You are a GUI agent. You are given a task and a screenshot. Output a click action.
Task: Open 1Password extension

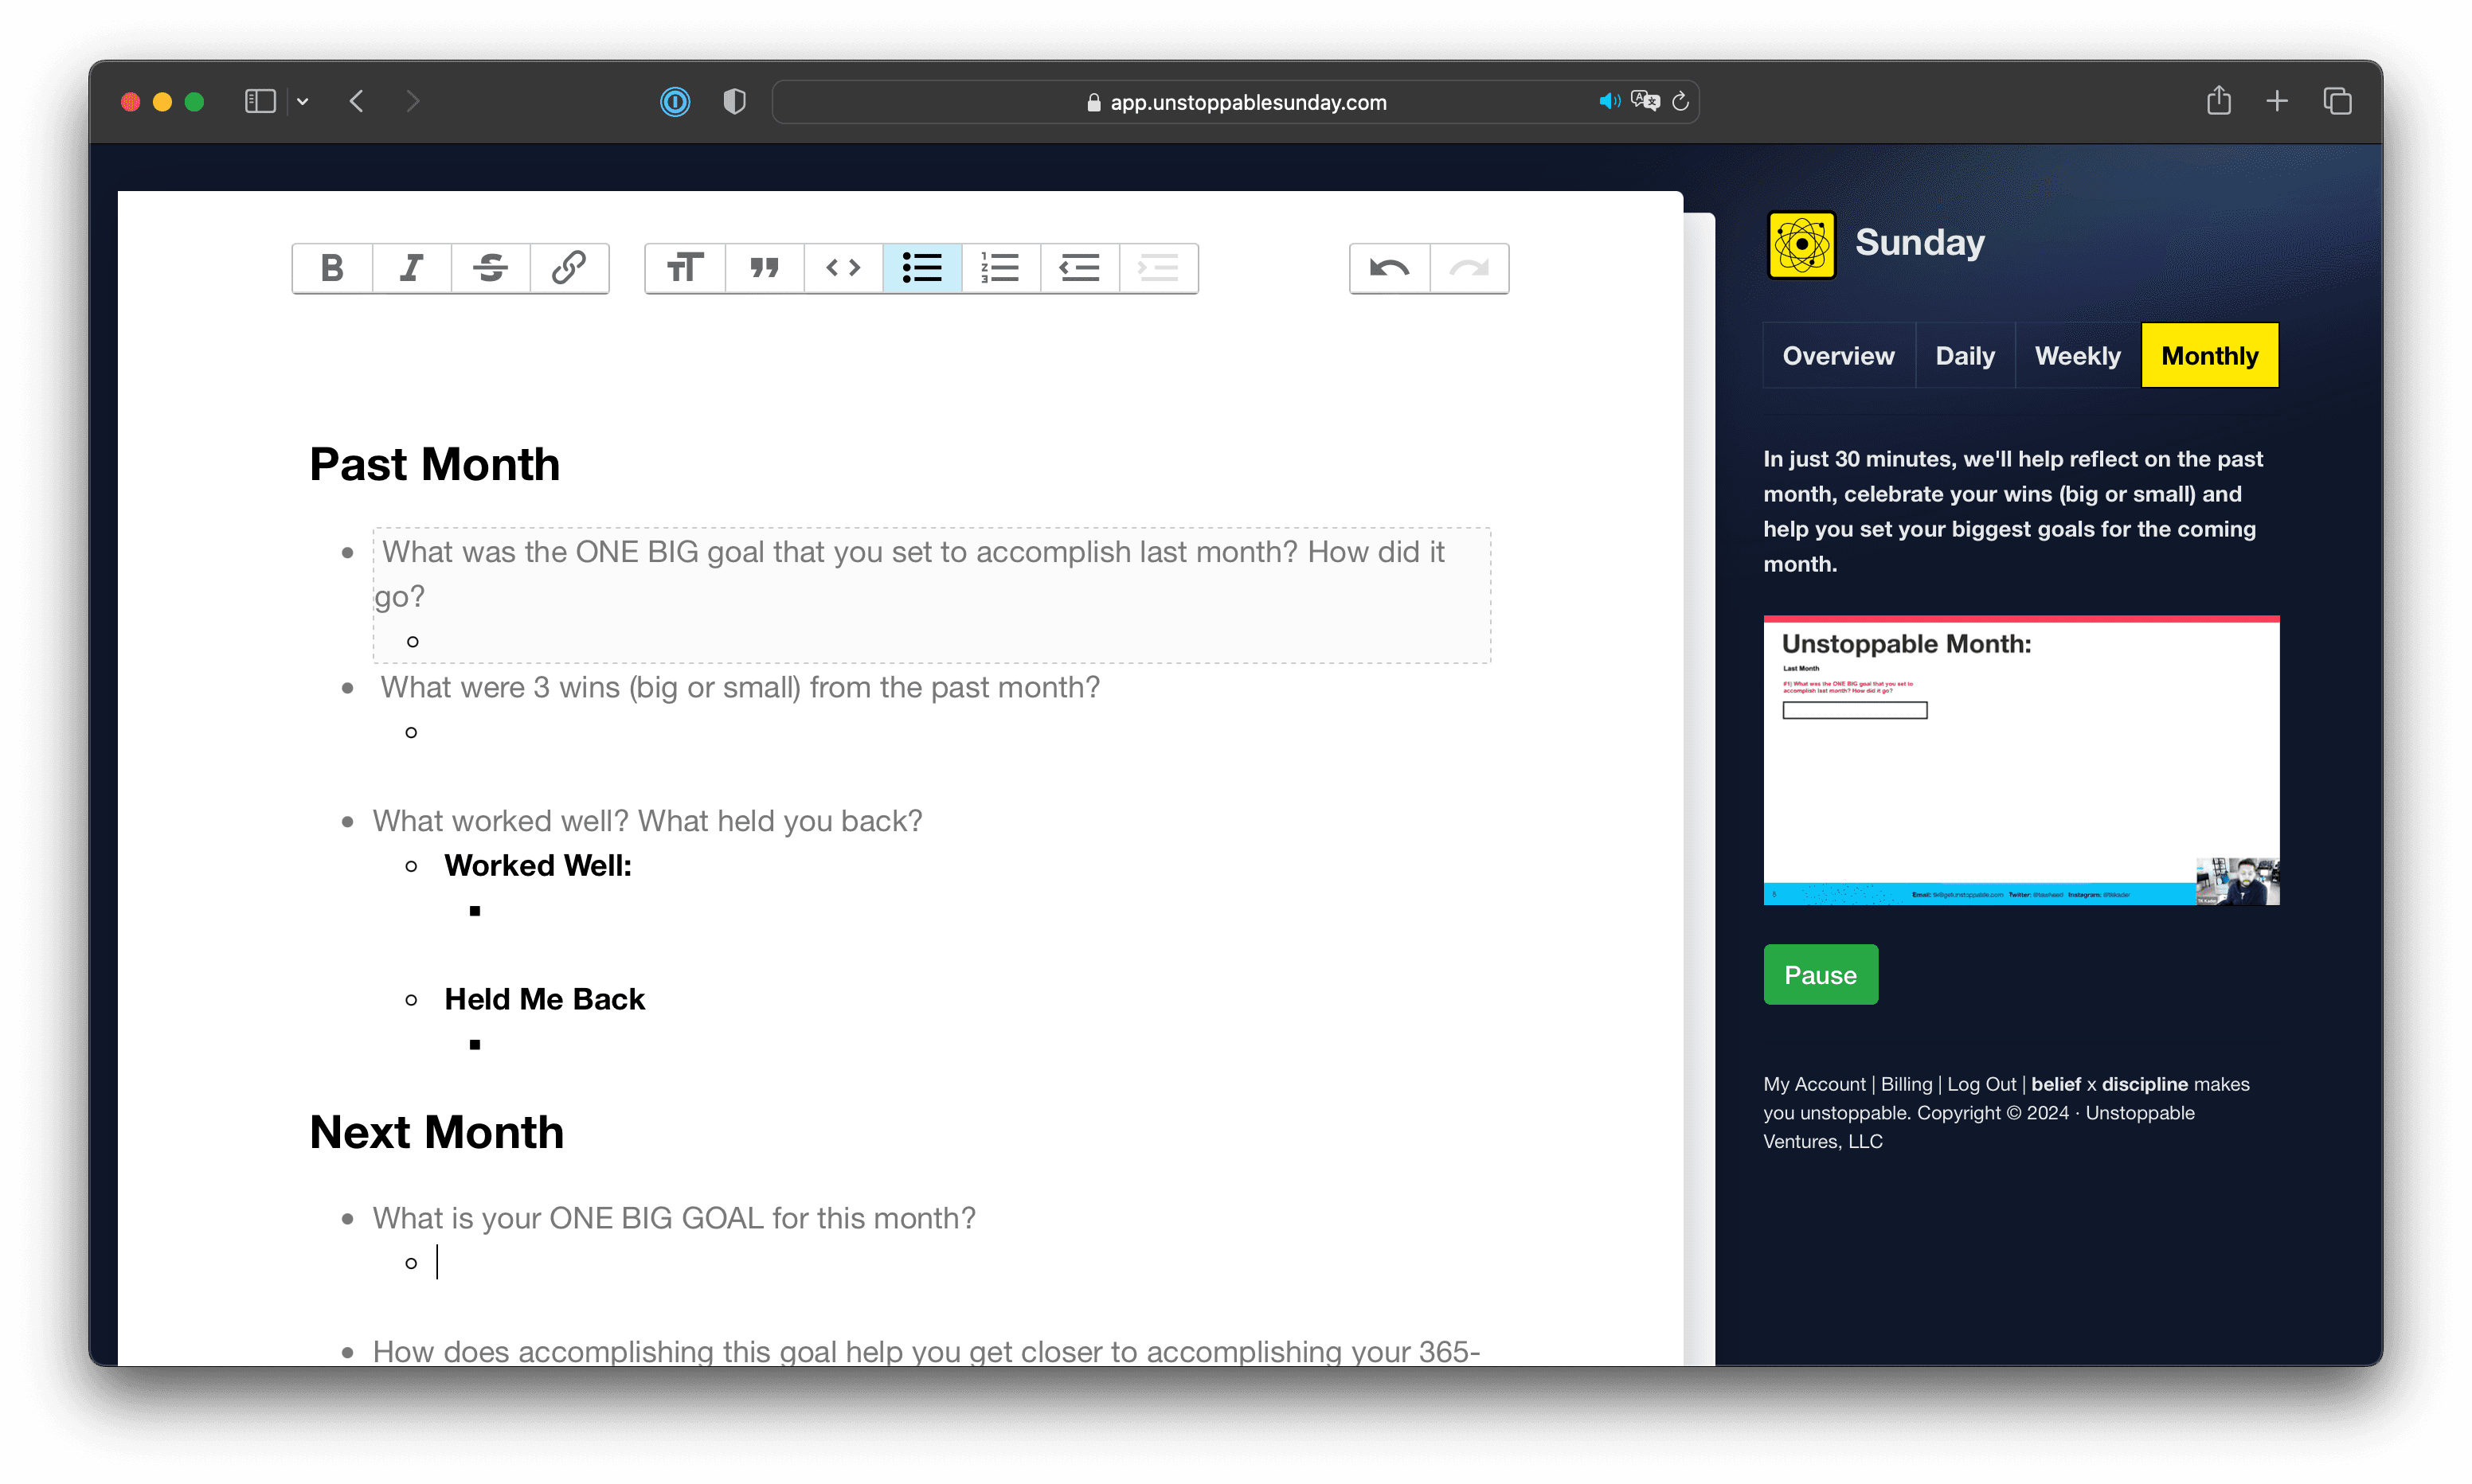675,101
